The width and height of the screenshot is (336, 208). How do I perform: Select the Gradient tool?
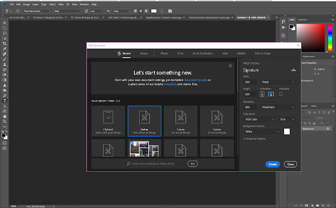(5, 80)
